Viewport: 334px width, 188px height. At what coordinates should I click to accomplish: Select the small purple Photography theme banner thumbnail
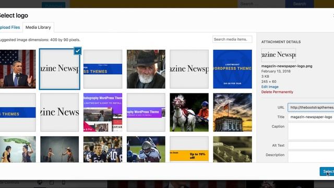[x=146, y=112]
